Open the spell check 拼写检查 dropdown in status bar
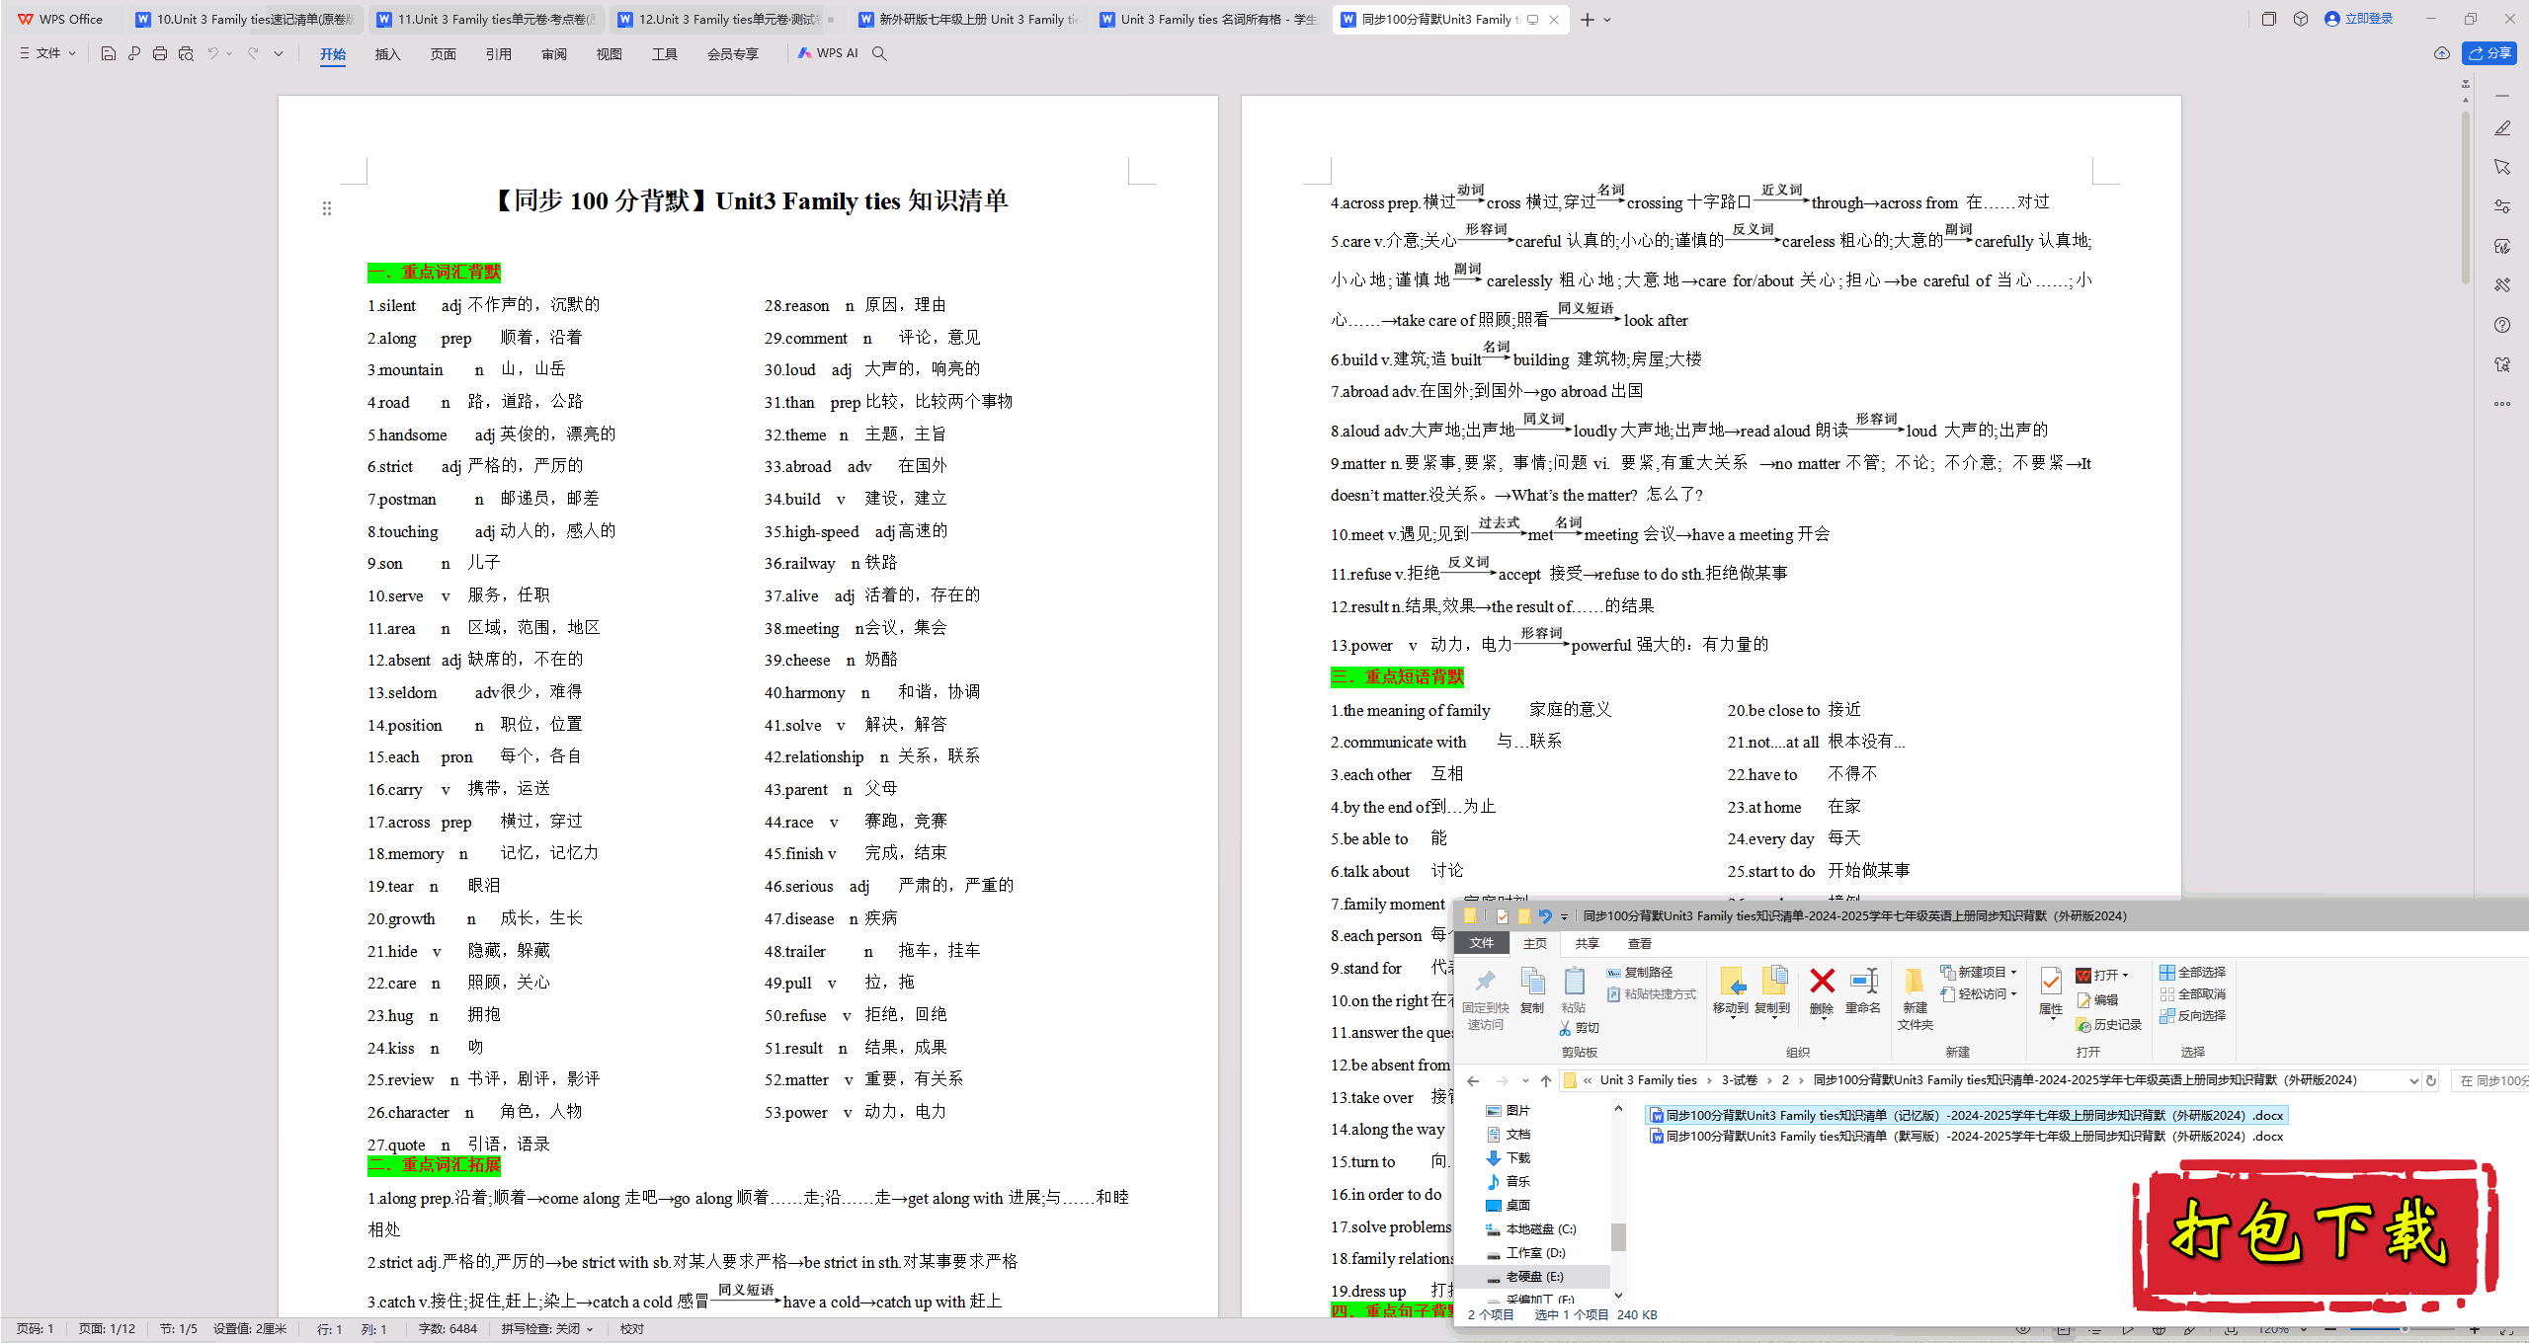2529x1343 pixels. 547,1329
